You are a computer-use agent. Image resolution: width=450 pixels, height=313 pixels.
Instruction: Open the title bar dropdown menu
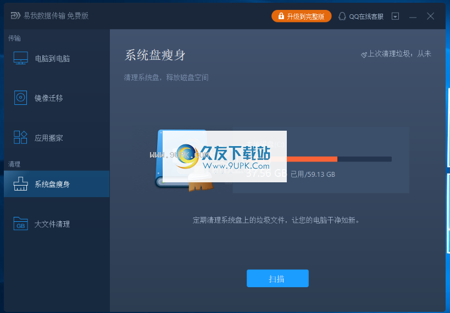(x=395, y=16)
